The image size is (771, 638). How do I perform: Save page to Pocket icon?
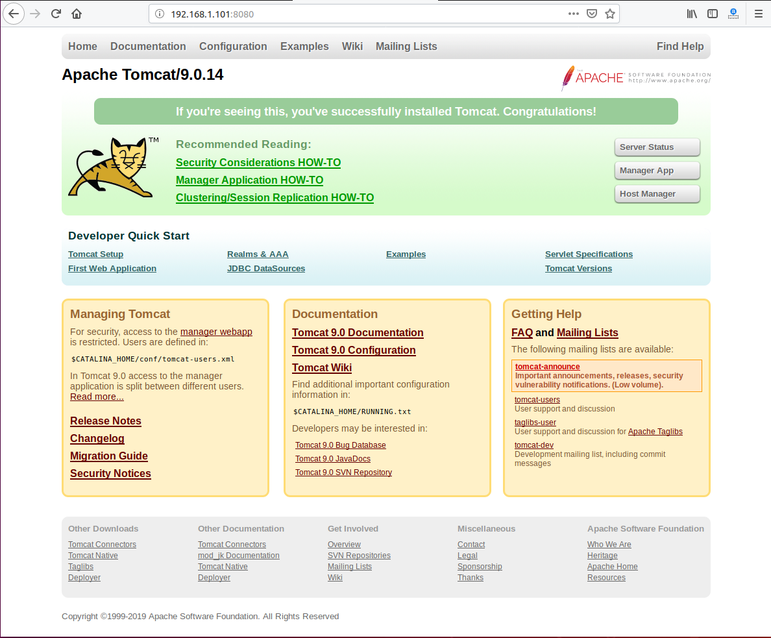(x=592, y=14)
